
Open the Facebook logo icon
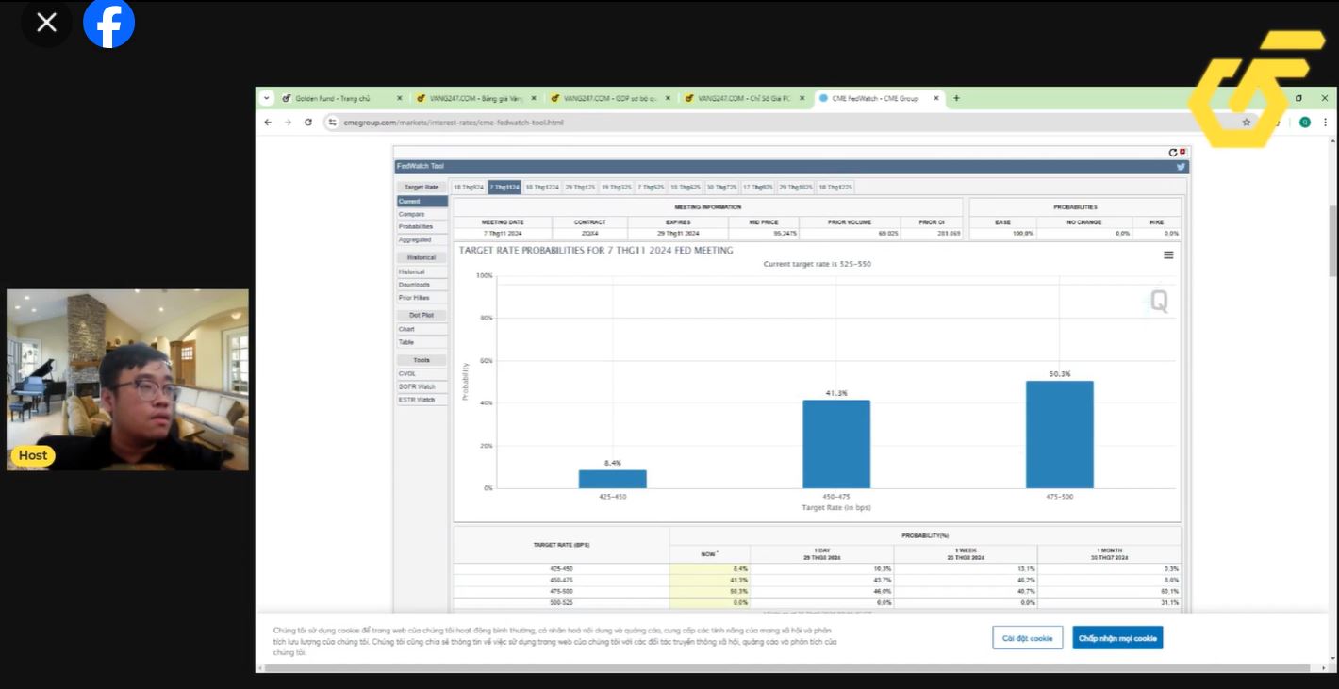[108, 23]
